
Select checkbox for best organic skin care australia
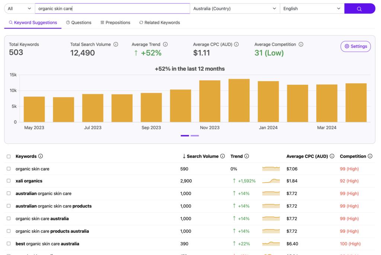9,243
